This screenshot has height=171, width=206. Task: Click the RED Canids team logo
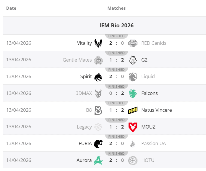pos(133,43)
